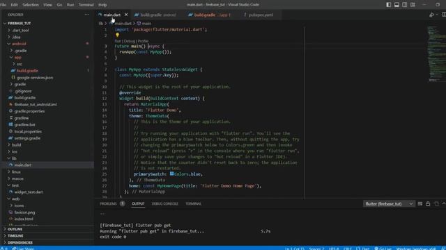Open Customize Layout icon in title bar
The width and height of the screenshot is (446, 250).
[x=413, y=5]
